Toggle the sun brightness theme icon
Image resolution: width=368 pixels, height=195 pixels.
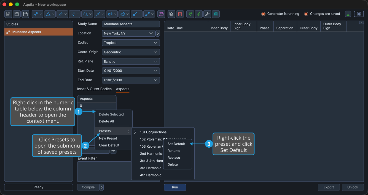359,14
